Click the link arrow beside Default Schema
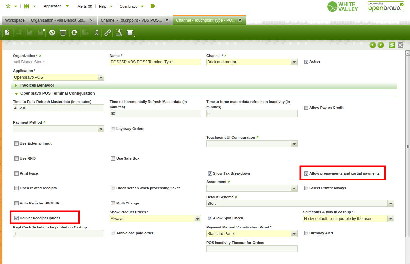This screenshot has width=410, height=264. [236, 197]
